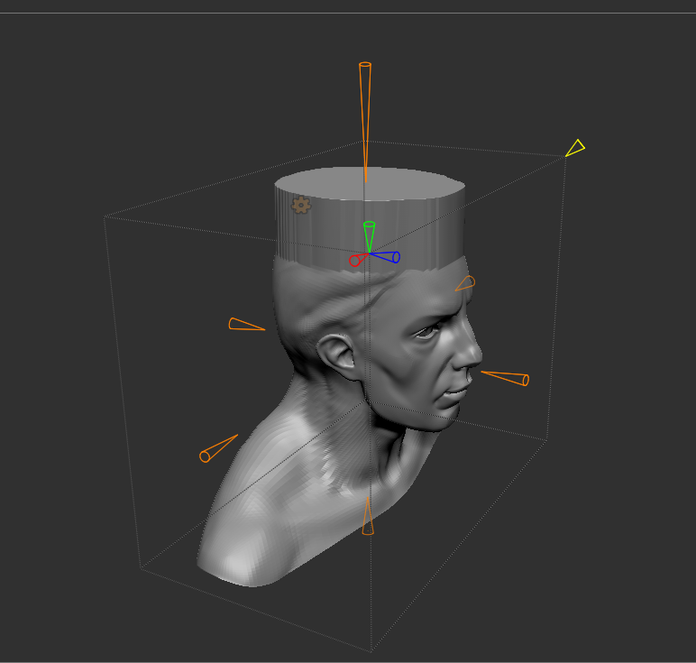This screenshot has height=663, width=696.
Task: Select the orange cone near the forehead
Action: click(465, 283)
